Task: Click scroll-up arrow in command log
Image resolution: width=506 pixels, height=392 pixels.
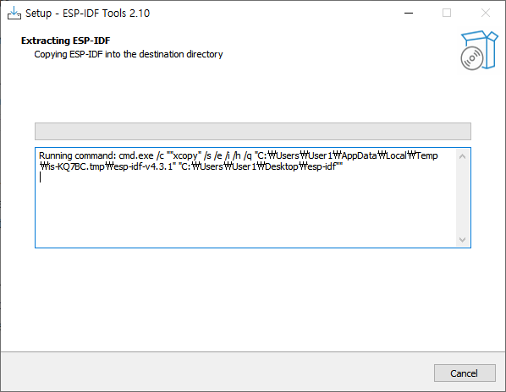Action: [462, 156]
